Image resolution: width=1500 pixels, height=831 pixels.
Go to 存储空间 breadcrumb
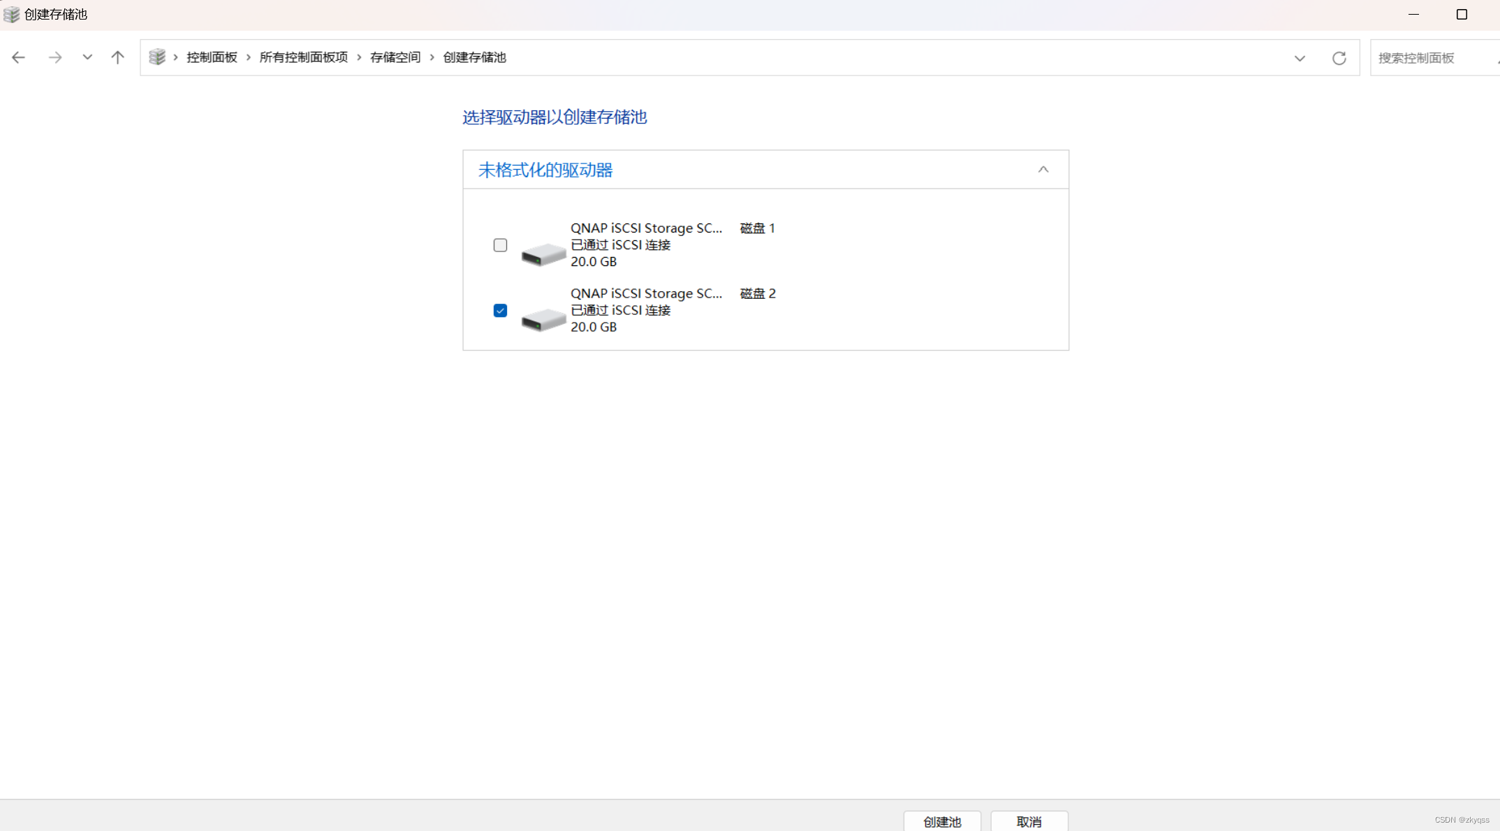pyautogui.click(x=395, y=57)
